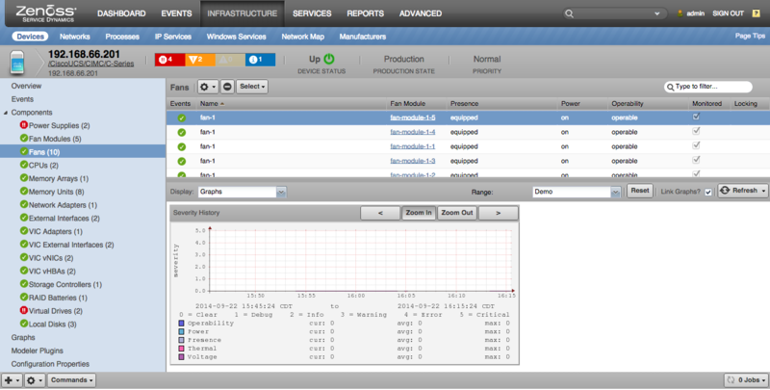Open the Display Graphs dropdown
The image size is (770, 390).
click(x=243, y=192)
